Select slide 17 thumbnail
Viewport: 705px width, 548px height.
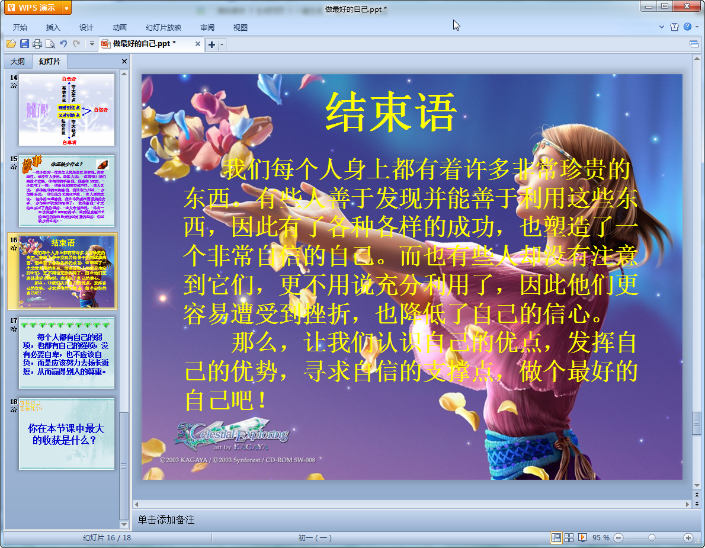[x=66, y=352]
